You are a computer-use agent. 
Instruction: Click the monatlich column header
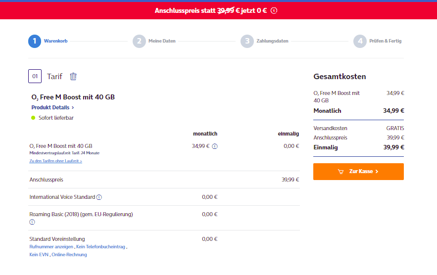pos(205,134)
